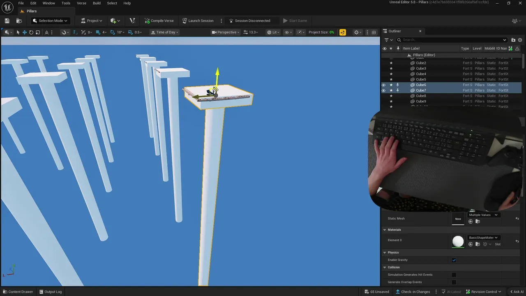This screenshot has width=526, height=296.
Task: Select the Translate move tool
Action: [25, 32]
